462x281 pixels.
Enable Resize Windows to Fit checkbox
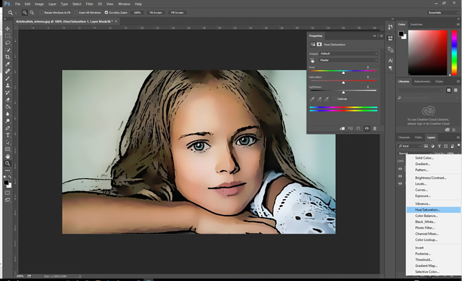point(42,13)
